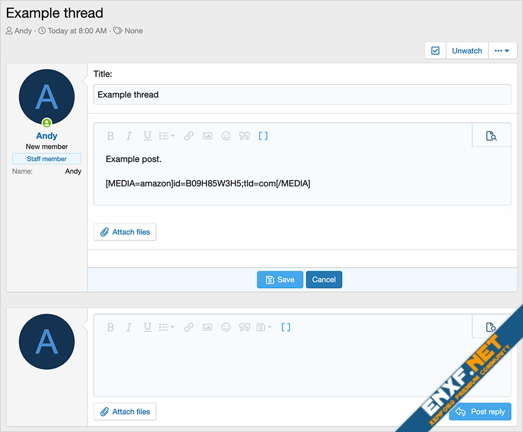
Task: Toggle Bold in the edit post toolbar
Action: click(110, 136)
